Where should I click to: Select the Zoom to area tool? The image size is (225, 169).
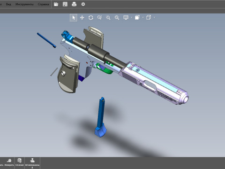tap(108, 18)
